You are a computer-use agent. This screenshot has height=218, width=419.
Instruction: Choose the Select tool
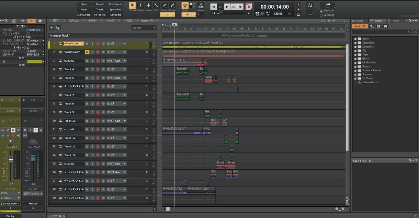pos(140,5)
